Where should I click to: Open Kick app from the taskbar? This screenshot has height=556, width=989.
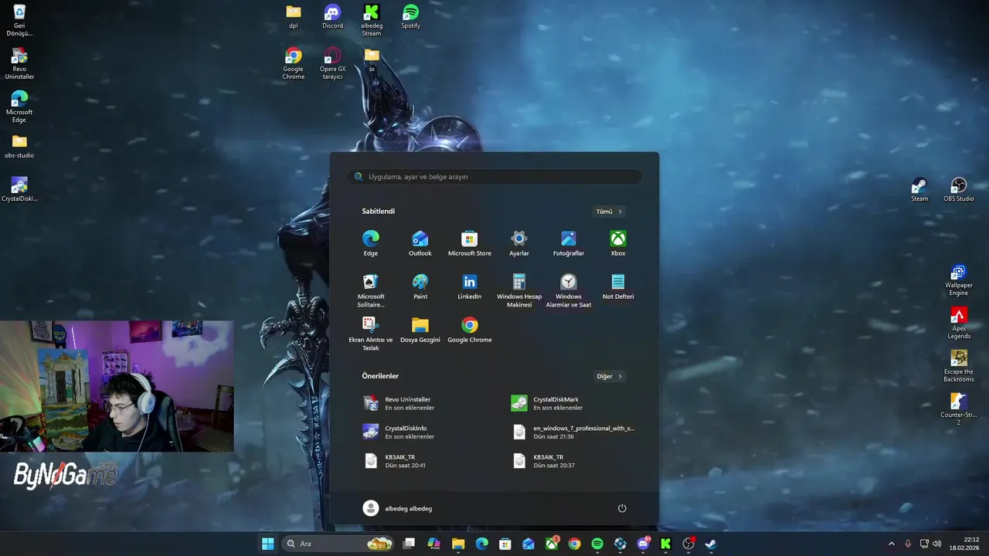pyautogui.click(x=665, y=544)
